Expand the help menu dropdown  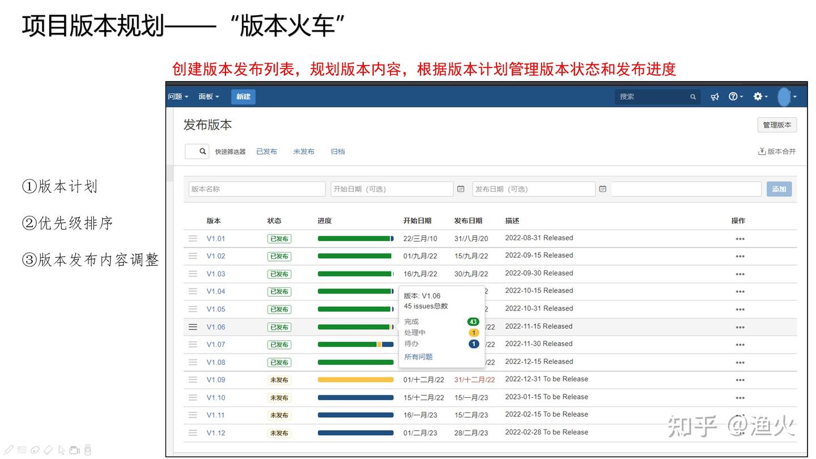tap(736, 97)
